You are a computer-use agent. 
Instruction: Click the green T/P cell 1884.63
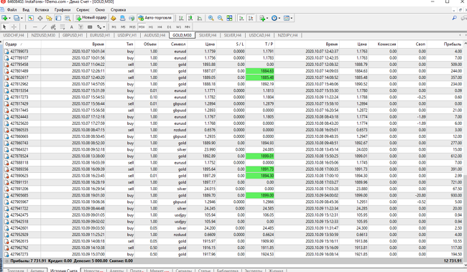coord(260,71)
